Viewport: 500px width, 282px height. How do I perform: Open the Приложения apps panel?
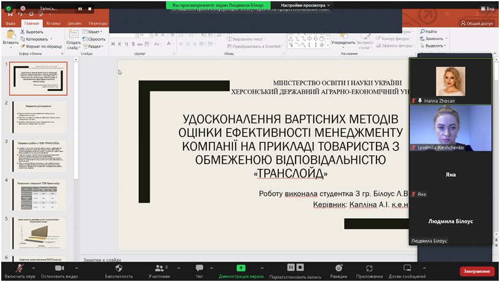click(369, 271)
